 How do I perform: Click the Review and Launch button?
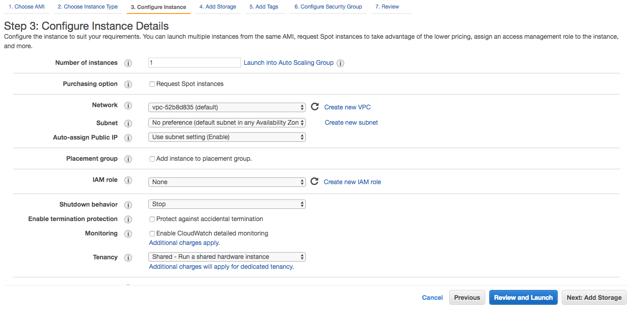(523, 297)
